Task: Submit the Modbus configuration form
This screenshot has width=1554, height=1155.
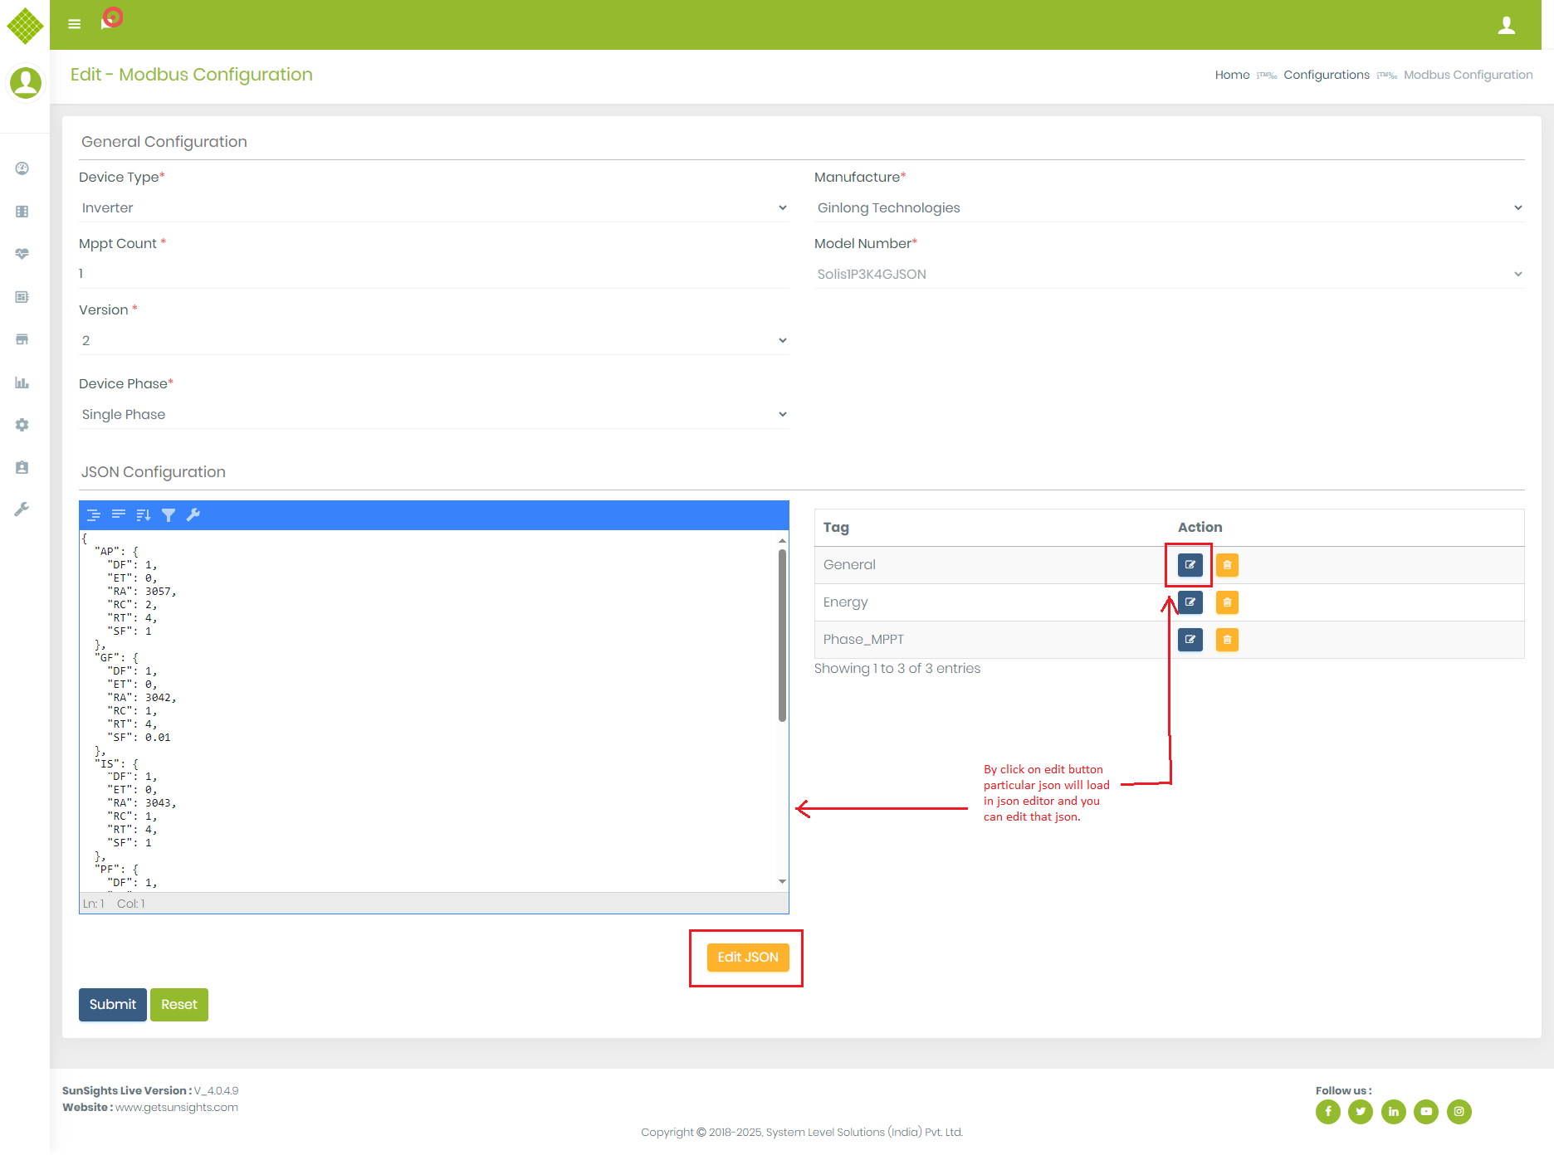Action: coord(112,1004)
